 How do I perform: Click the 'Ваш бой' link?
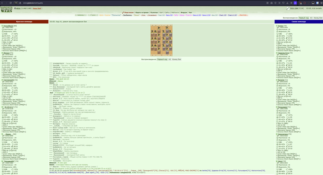(x=37, y=8)
